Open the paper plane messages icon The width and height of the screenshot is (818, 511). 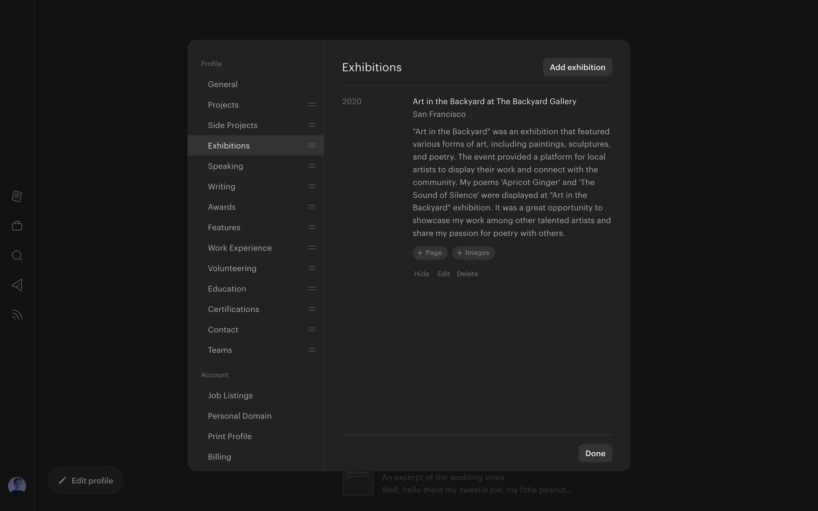point(17,285)
